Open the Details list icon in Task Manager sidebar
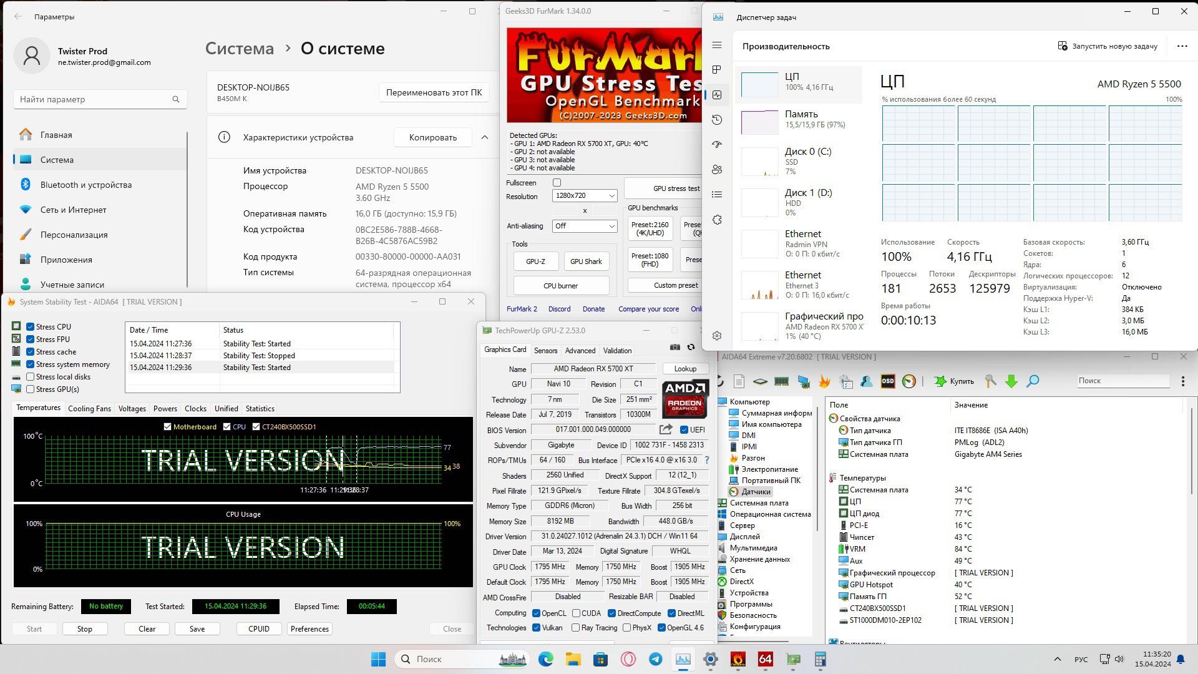Screen dimensions: 1198x674 [x=717, y=195]
